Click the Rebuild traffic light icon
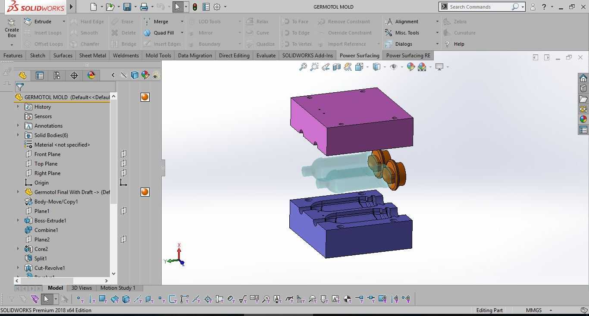 point(195,7)
